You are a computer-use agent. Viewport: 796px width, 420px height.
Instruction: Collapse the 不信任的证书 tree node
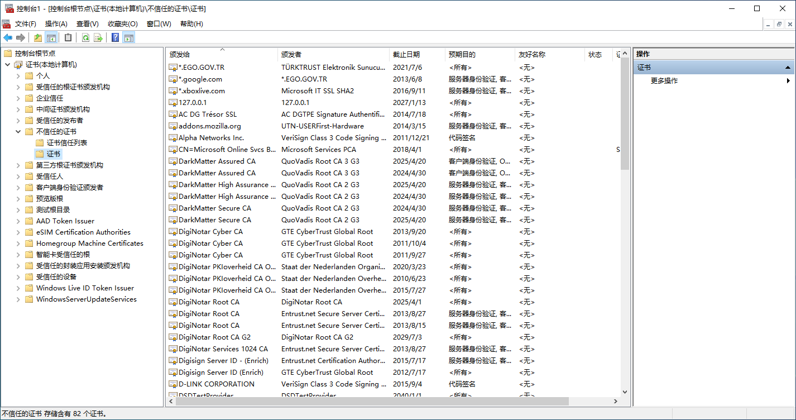tap(18, 132)
